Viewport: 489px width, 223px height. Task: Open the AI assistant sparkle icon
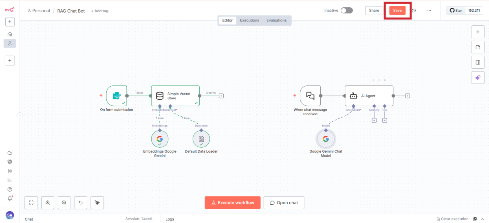(x=478, y=77)
